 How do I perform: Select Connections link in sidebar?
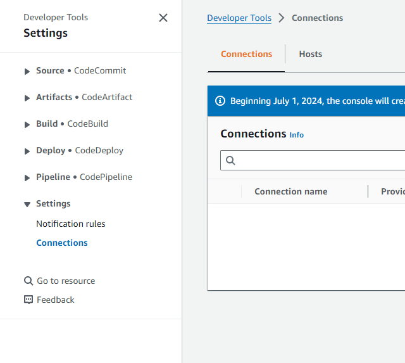[x=62, y=243]
